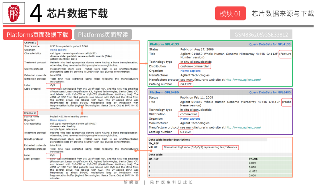
Task: Click the 'Channel 2' heading
Action: tap(30, 113)
